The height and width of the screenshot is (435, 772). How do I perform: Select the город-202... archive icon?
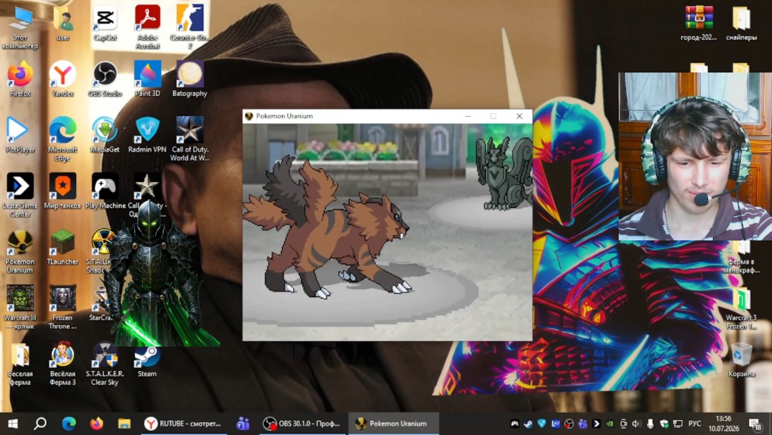(x=698, y=23)
